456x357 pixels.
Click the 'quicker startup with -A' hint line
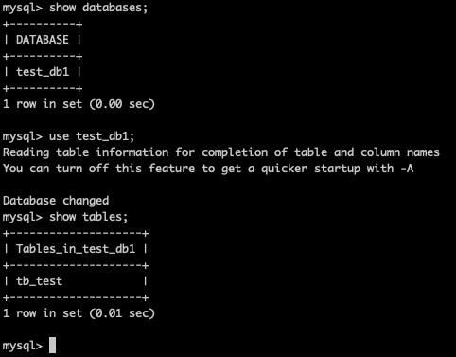pyautogui.click(x=208, y=169)
